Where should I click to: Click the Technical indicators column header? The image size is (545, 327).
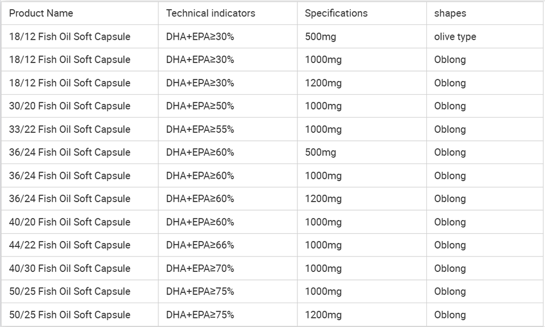tap(211, 13)
